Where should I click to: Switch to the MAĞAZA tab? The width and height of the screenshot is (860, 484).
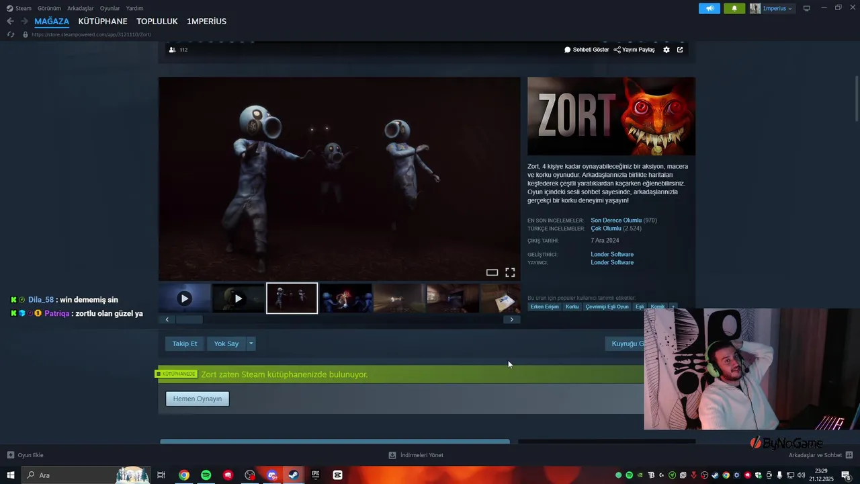point(52,22)
